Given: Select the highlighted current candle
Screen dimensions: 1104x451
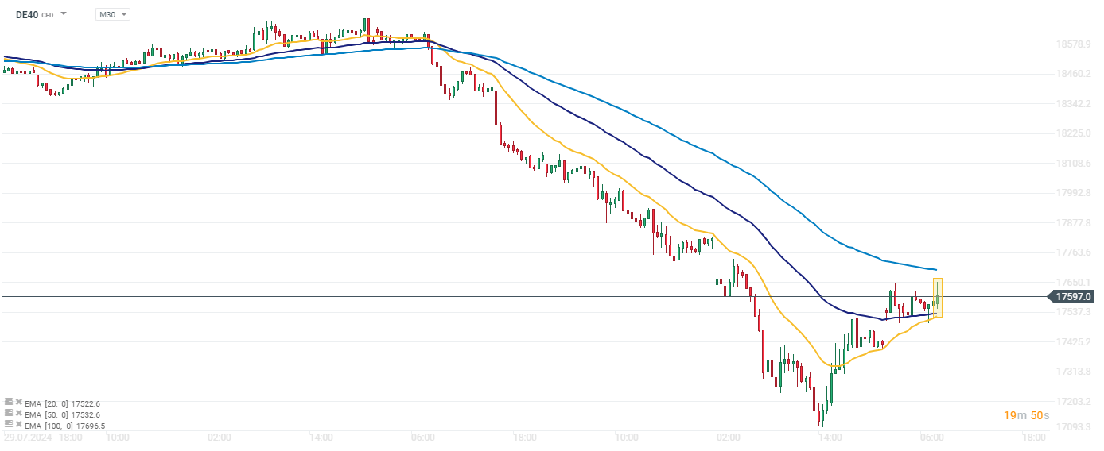Looking at the screenshot, I should pos(938,298).
